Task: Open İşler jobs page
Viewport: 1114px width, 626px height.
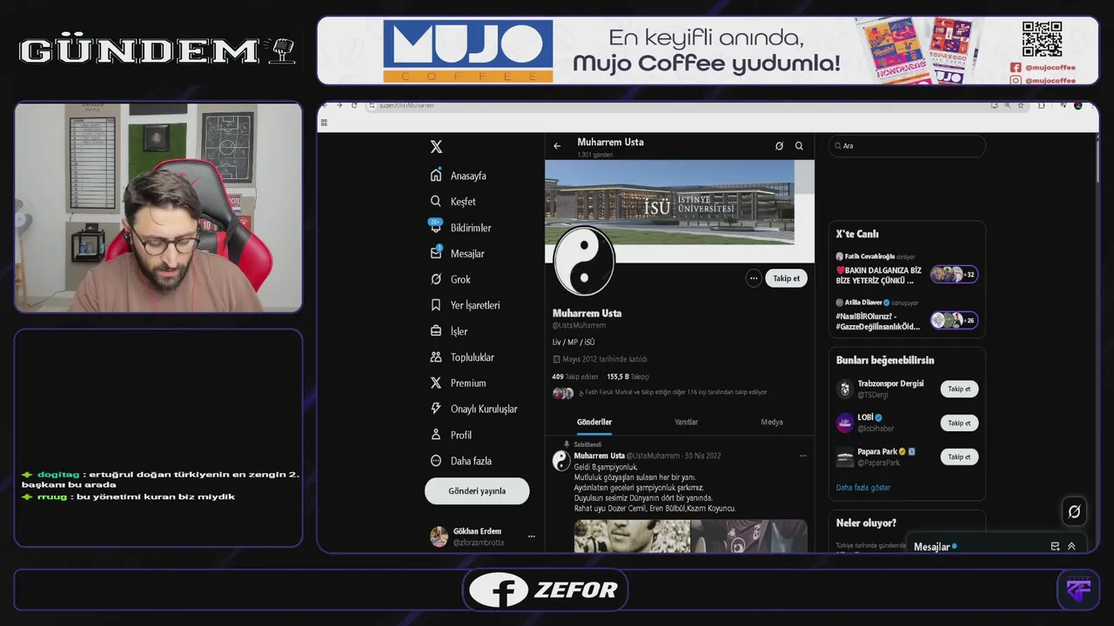Action: coord(449,331)
